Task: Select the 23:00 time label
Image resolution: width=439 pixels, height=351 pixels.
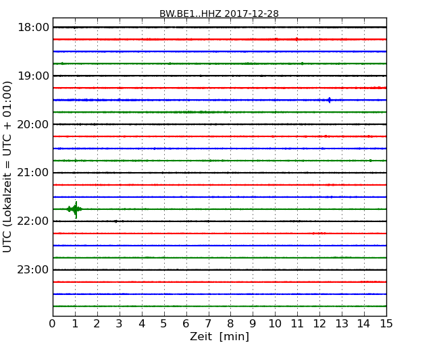Action: click(x=33, y=269)
